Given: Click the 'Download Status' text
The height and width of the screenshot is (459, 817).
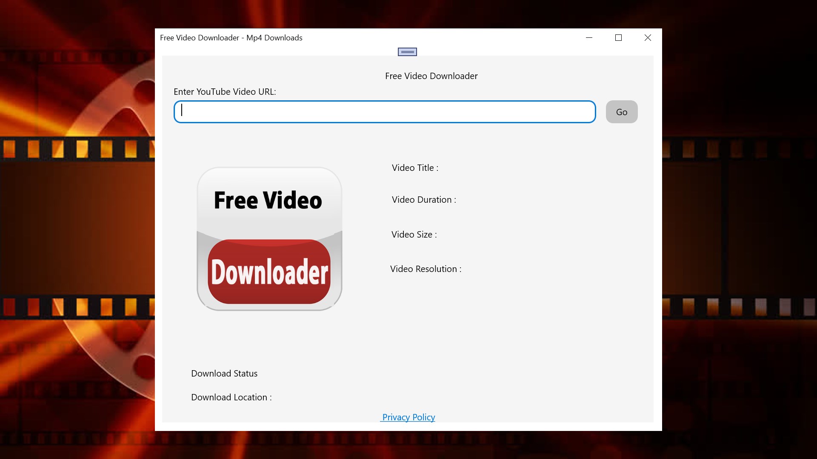Looking at the screenshot, I should click(x=224, y=374).
